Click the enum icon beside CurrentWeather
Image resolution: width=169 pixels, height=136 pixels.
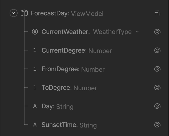pos(35,32)
